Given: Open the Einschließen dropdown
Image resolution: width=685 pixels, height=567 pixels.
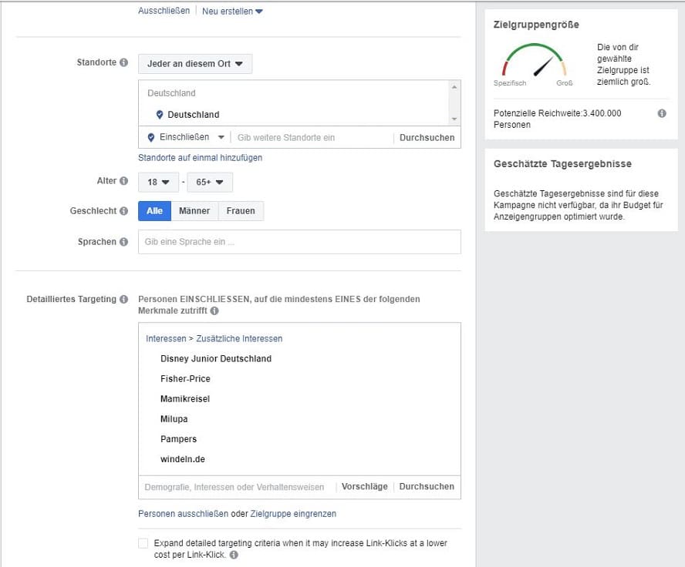Looking at the screenshot, I should pyautogui.click(x=192, y=137).
